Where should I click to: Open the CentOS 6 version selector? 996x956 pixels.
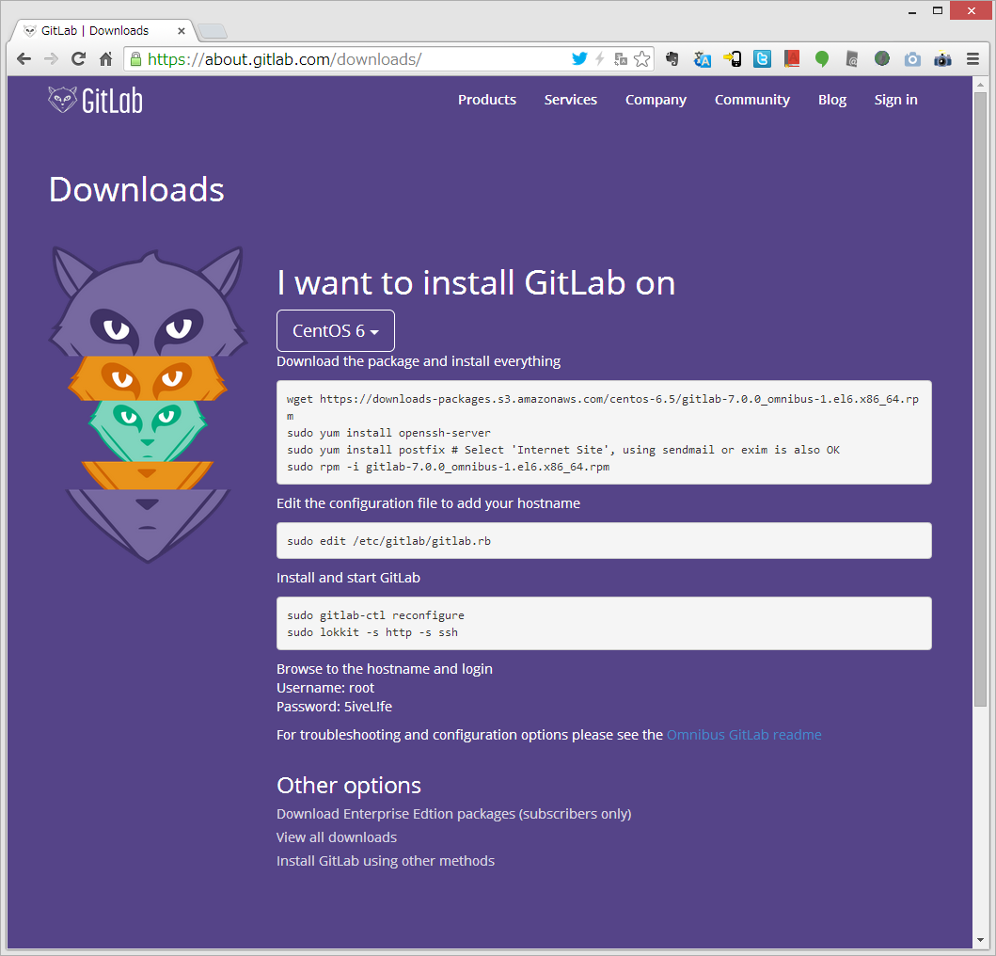coord(335,330)
